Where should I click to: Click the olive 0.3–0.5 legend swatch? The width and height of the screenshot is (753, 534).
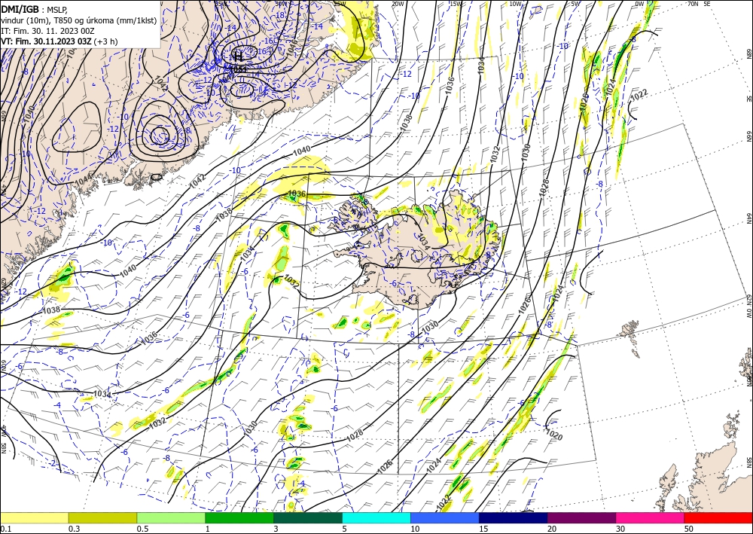102,517
